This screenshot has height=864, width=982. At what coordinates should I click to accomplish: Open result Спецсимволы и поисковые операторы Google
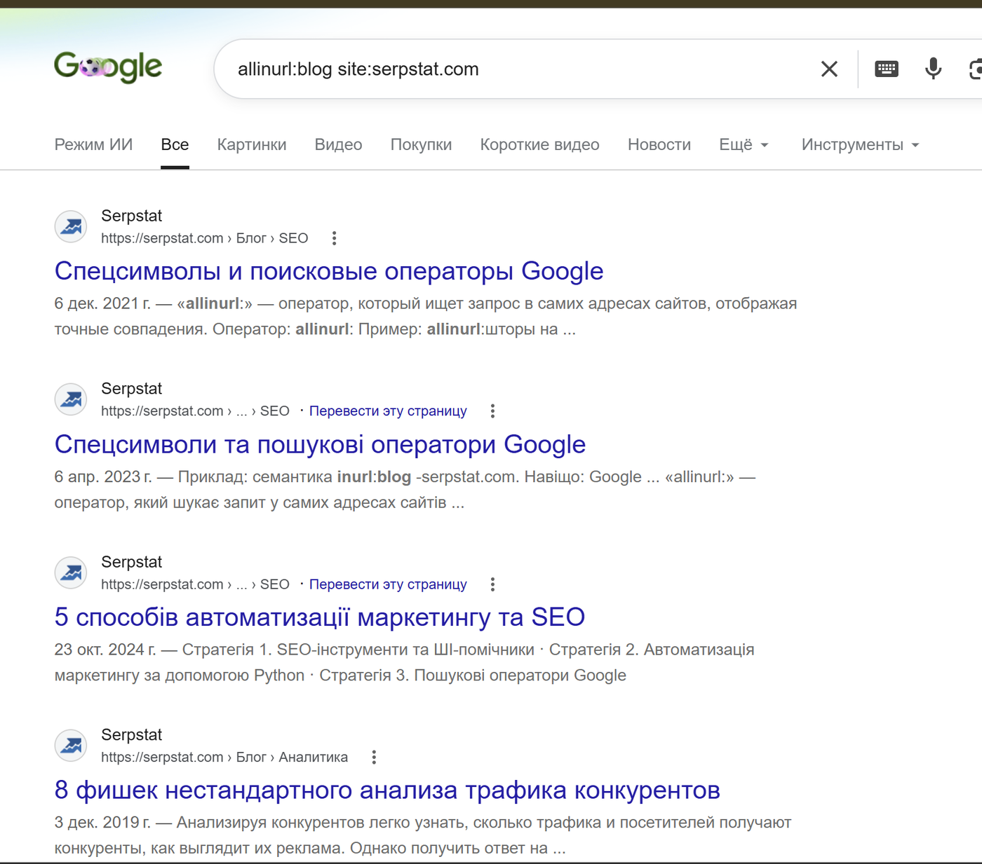(x=329, y=271)
